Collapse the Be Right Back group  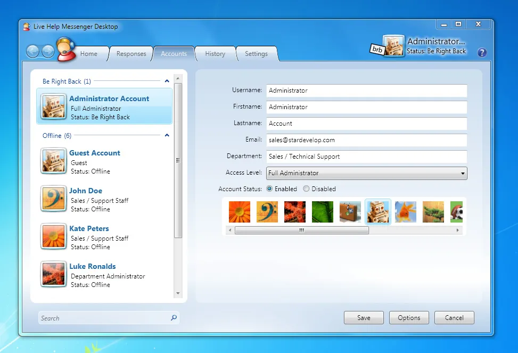(167, 81)
